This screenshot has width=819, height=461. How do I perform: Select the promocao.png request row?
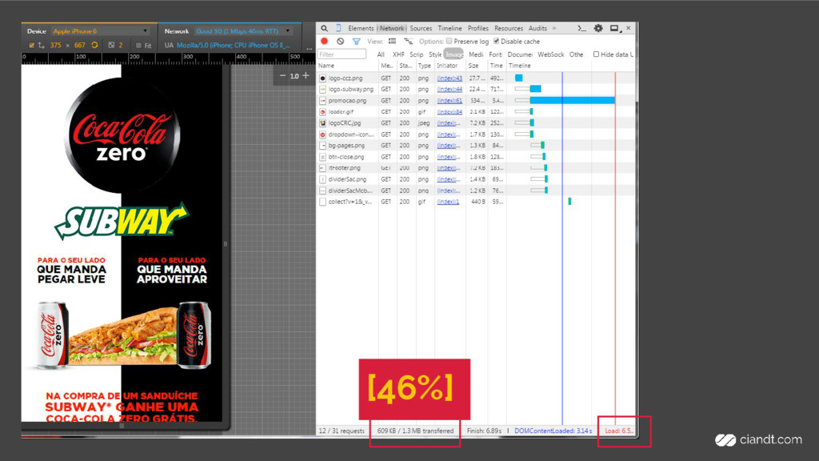(476, 100)
